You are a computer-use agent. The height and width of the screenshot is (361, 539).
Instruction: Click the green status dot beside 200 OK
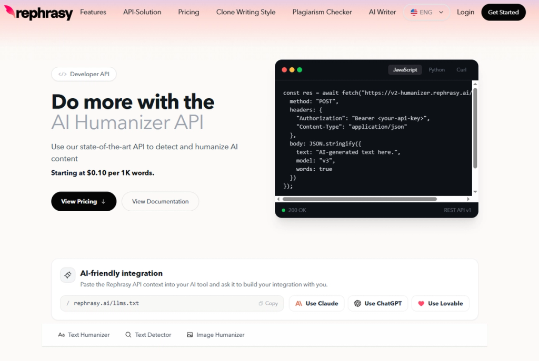283,210
